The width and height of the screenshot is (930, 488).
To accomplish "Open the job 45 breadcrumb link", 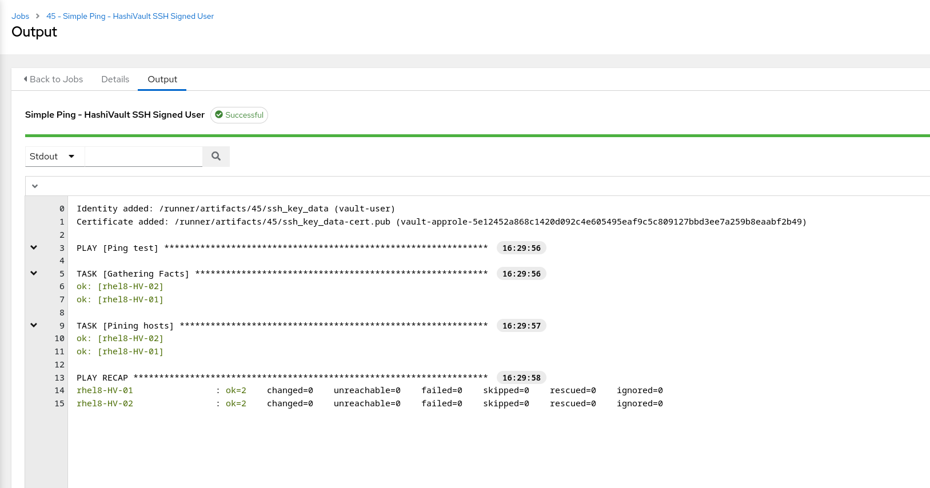I will point(130,16).
